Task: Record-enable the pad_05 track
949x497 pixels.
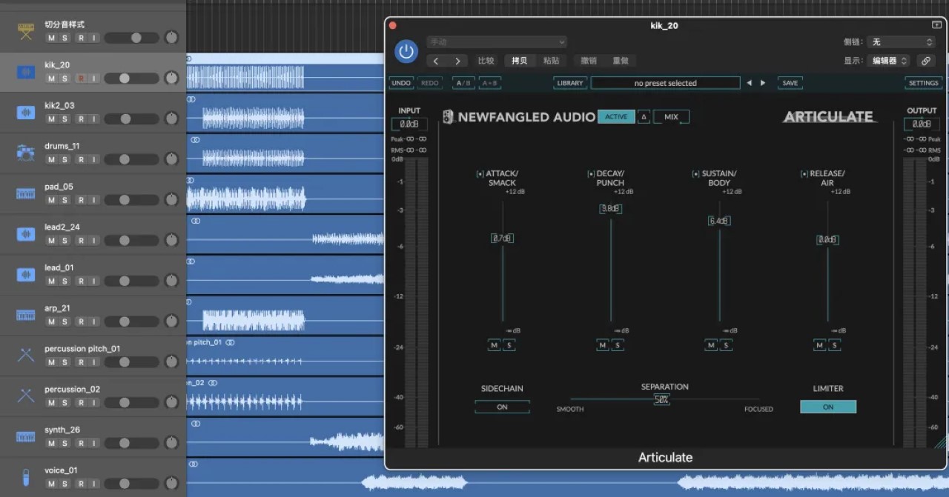Action: coord(81,200)
